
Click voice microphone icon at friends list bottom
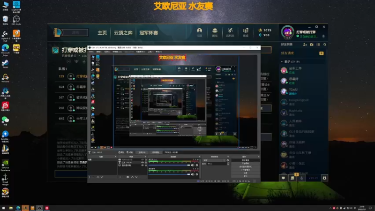(301, 178)
